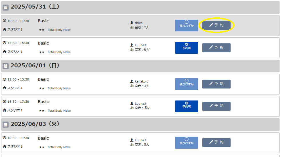Viewport: 281px width, 157px height.
Task: Click calendar icon beside 2025/06/03 header
Action: point(5,124)
